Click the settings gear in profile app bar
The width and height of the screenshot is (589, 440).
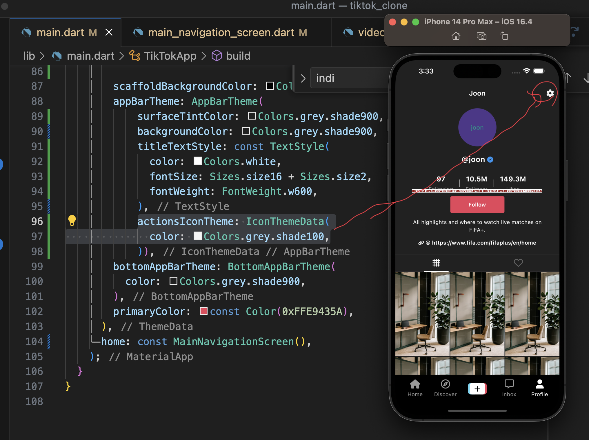pyautogui.click(x=550, y=93)
